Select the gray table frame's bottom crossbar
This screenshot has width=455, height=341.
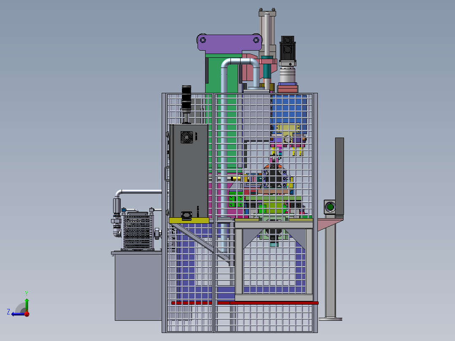[x=274, y=298]
